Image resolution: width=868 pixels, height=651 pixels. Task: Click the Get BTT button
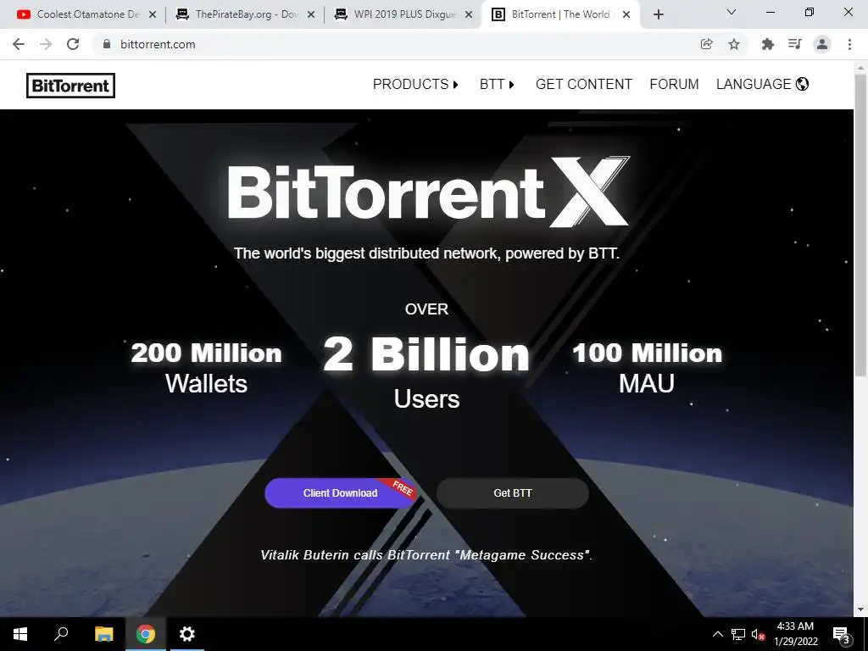513,493
